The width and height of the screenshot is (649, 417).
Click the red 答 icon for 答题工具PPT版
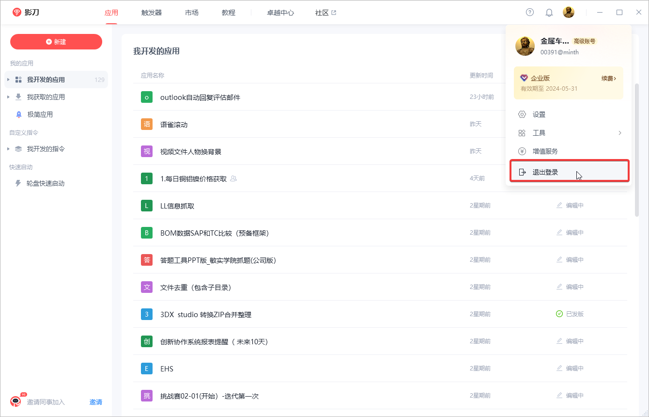click(147, 260)
